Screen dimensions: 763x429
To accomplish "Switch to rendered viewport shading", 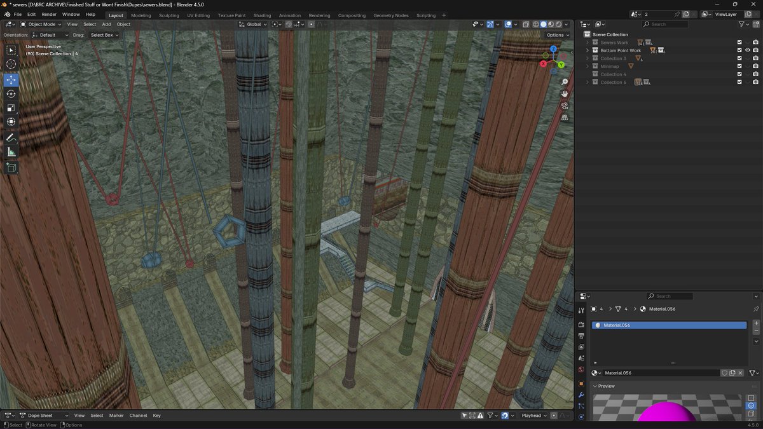I will (x=560, y=24).
